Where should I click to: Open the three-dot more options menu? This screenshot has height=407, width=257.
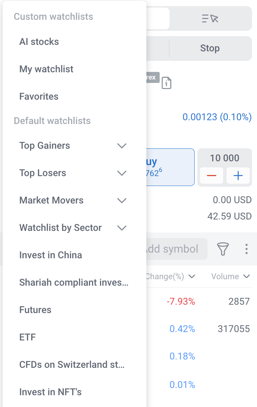[246, 249]
